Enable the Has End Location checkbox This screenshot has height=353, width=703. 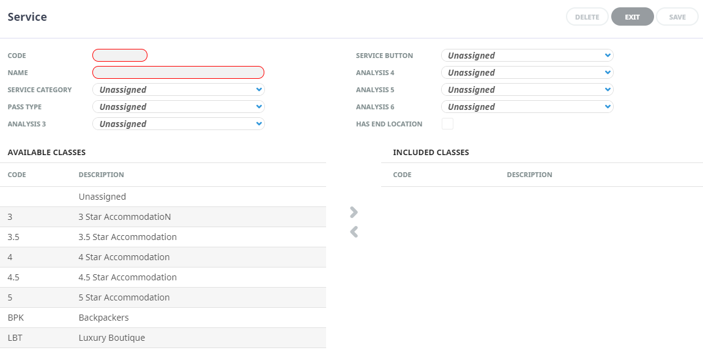[447, 123]
